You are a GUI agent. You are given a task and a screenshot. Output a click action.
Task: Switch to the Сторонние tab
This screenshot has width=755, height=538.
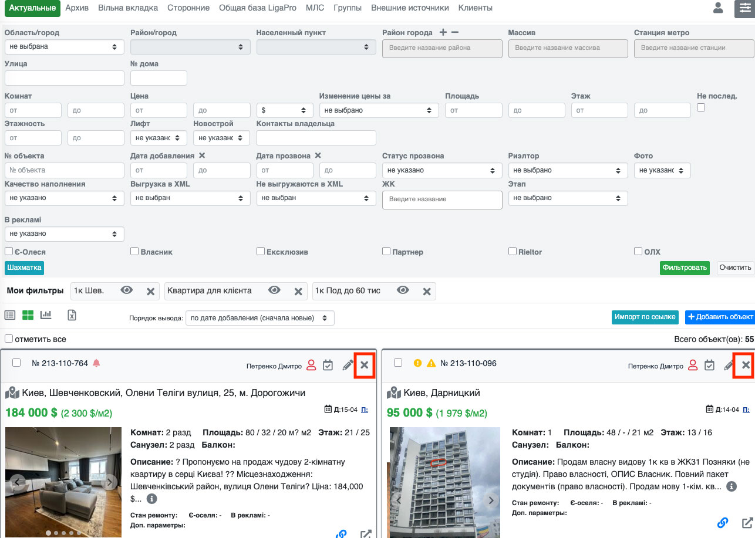(188, 8)
